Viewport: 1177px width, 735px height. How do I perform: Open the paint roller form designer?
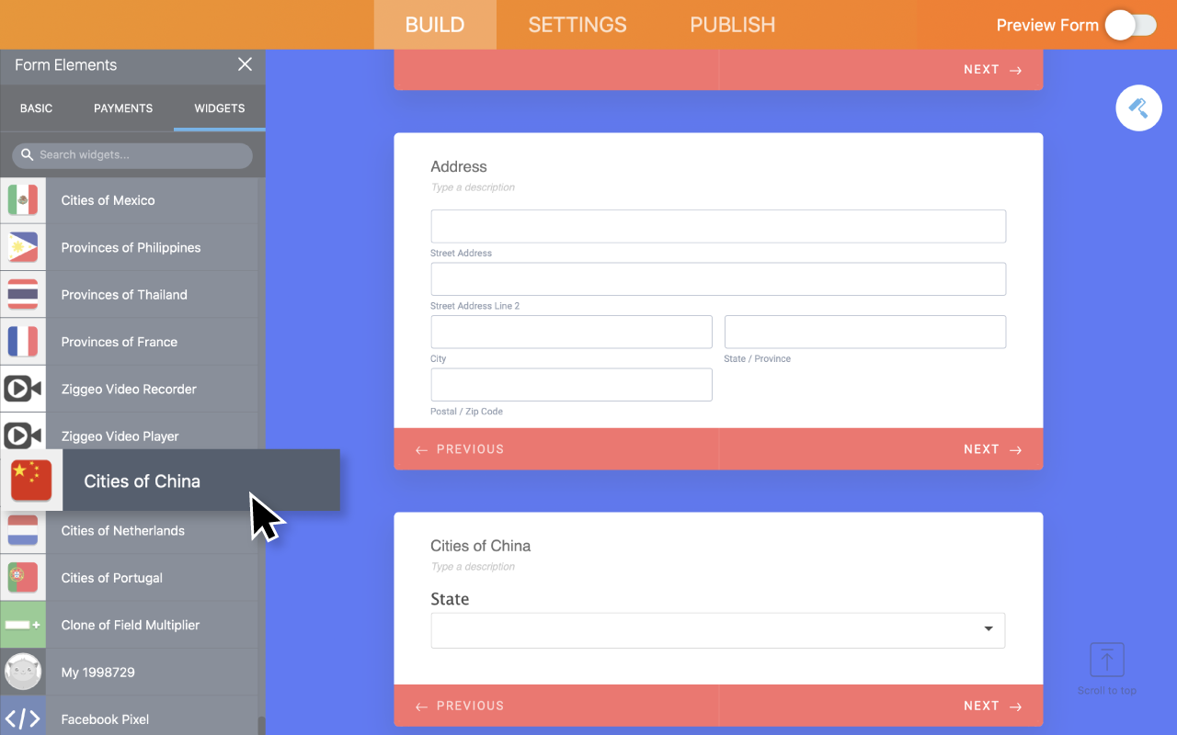(x=1138, y=107)
